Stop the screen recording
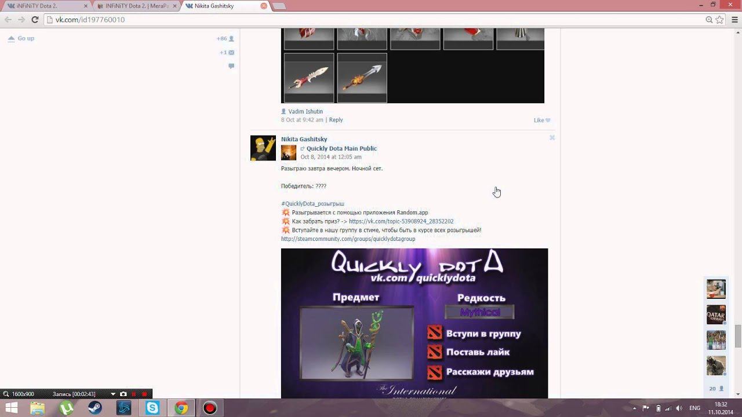This screenshot has height=417, width=742. point(144,394)
